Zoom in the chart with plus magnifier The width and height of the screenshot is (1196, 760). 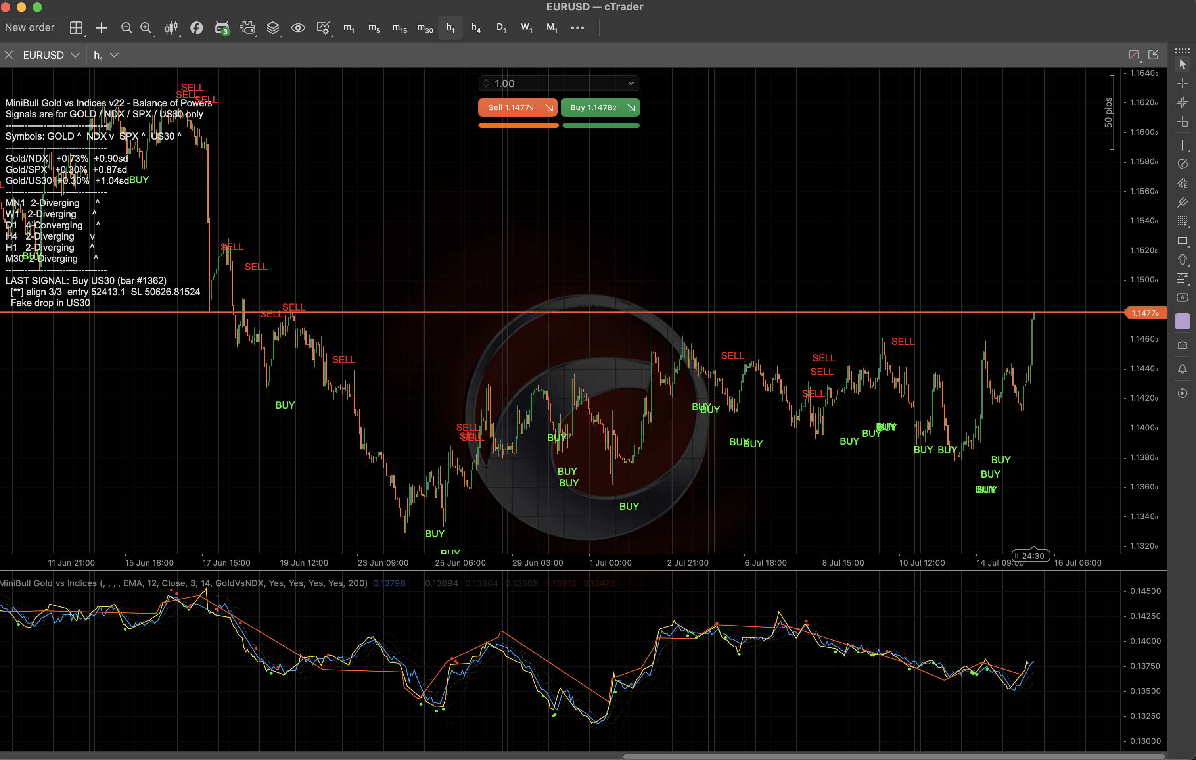(x=146, y=28)
